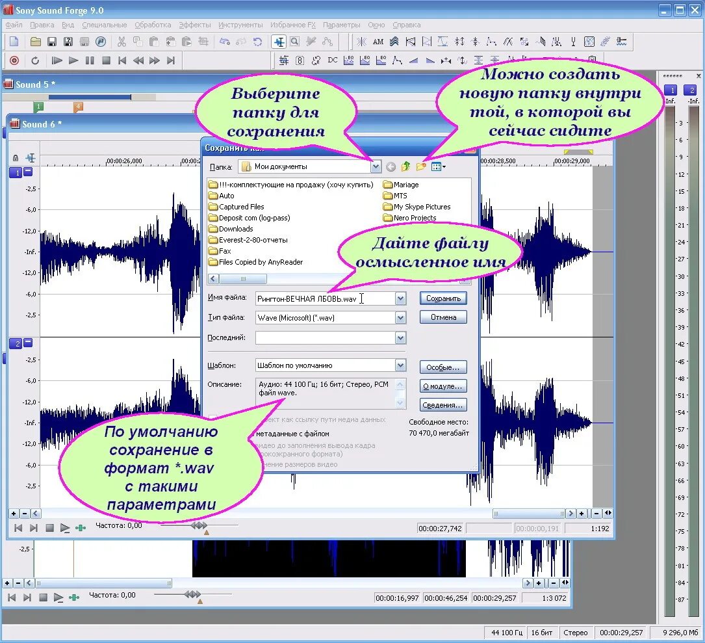Open the Правка menu
705x643 pixels.
(x=42, y=25)
